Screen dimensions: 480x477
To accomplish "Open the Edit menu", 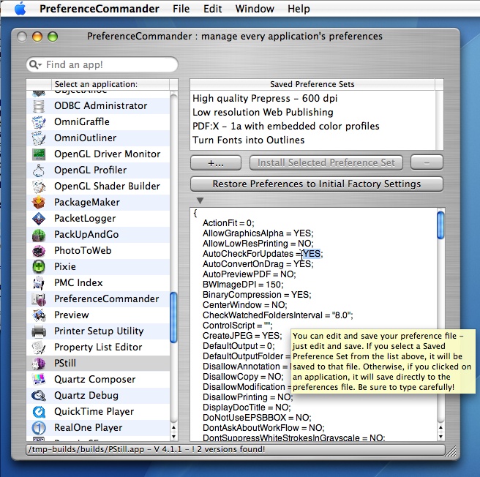I will pyautogui.click(x=212, y=9).
